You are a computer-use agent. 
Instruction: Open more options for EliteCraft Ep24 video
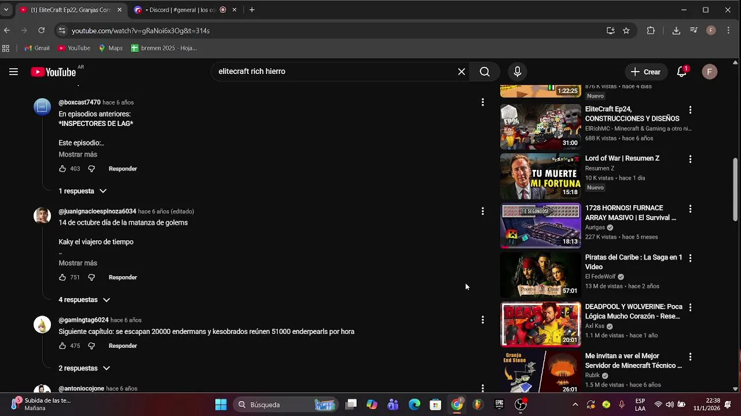(690, 110)
